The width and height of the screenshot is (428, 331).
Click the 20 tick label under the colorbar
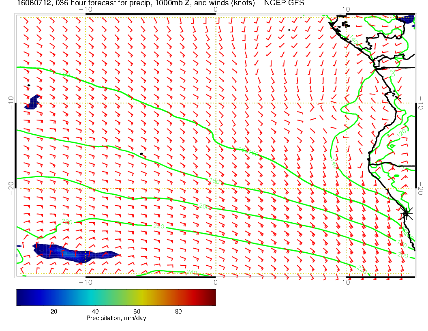pyautogui.click(x=53, y=312)
